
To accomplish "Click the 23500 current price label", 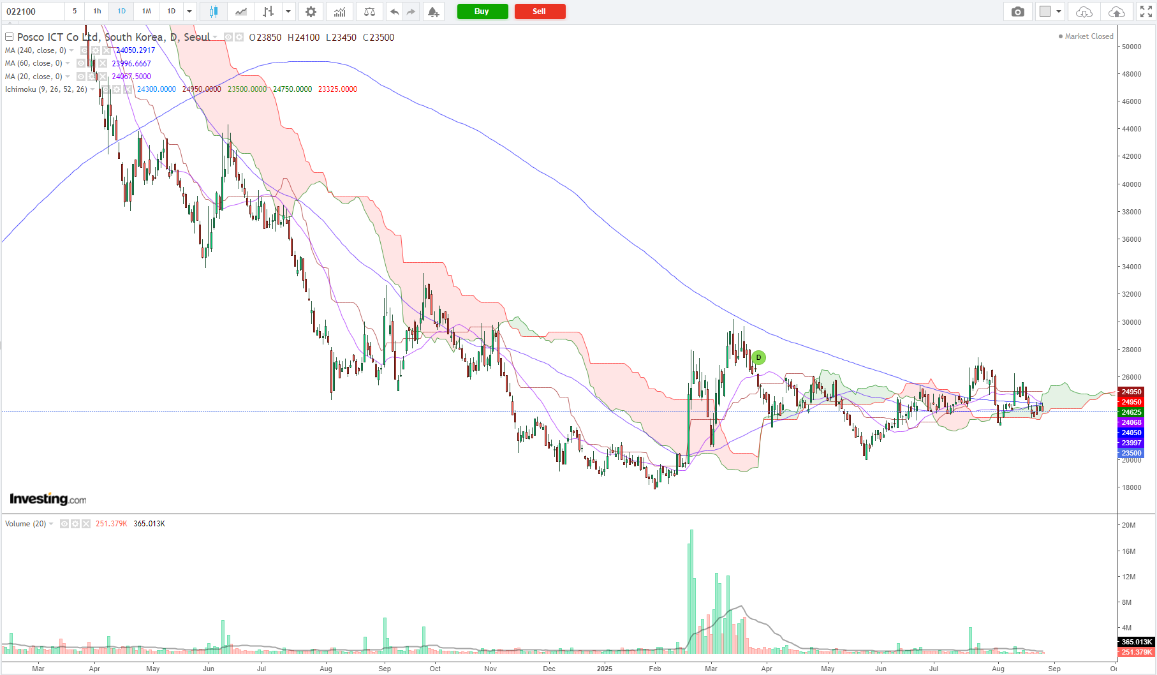I will point(1131,453).
